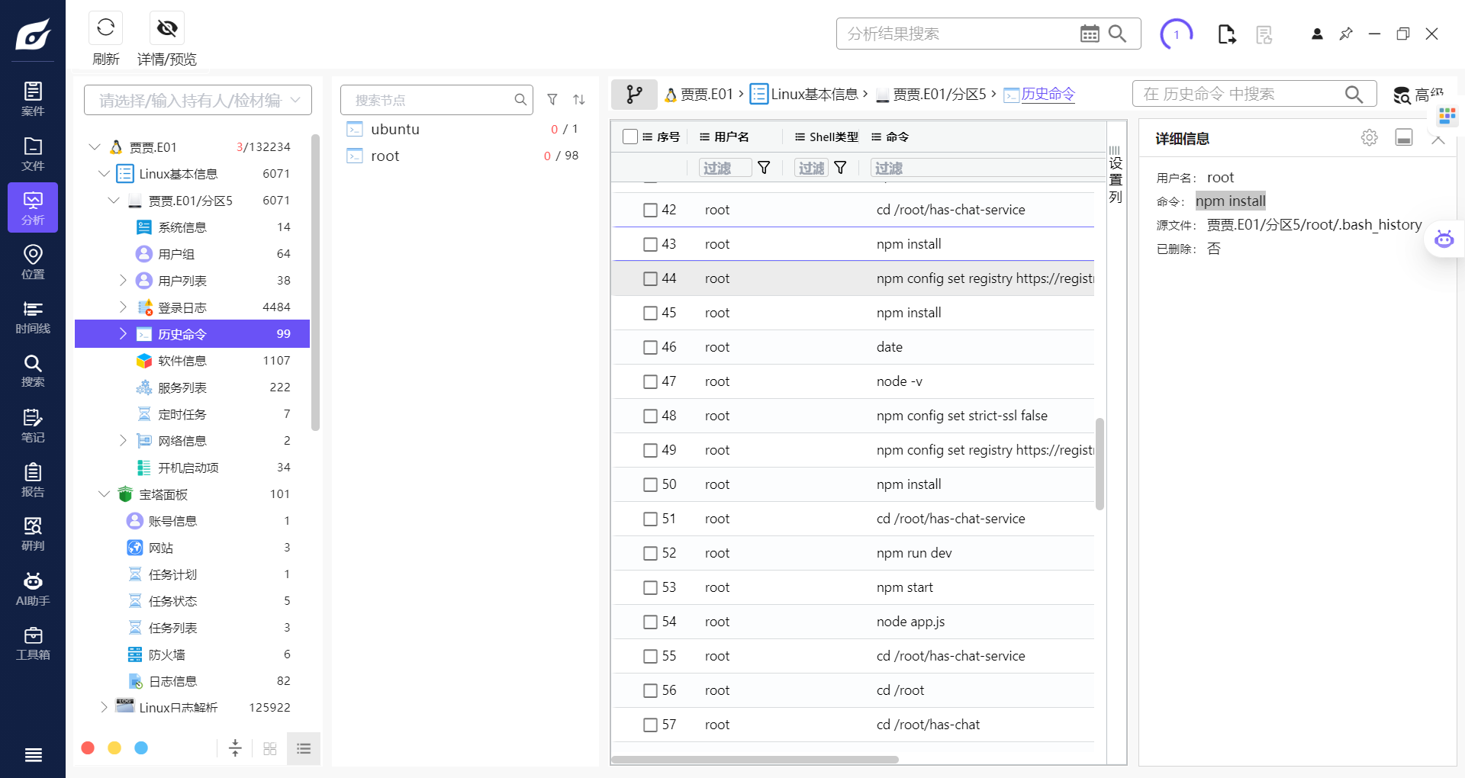Click the node sort arrows icon
The width and height of the screenshot is (1465, 778).
(x=579, y=99)
